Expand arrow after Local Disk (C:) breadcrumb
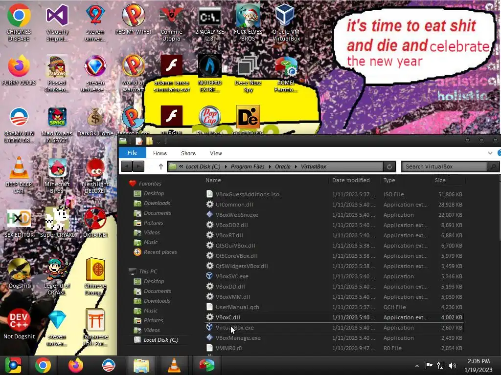 coord(226,167)
